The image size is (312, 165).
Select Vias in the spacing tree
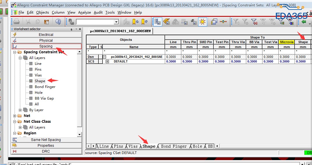[x=38, y=75]
